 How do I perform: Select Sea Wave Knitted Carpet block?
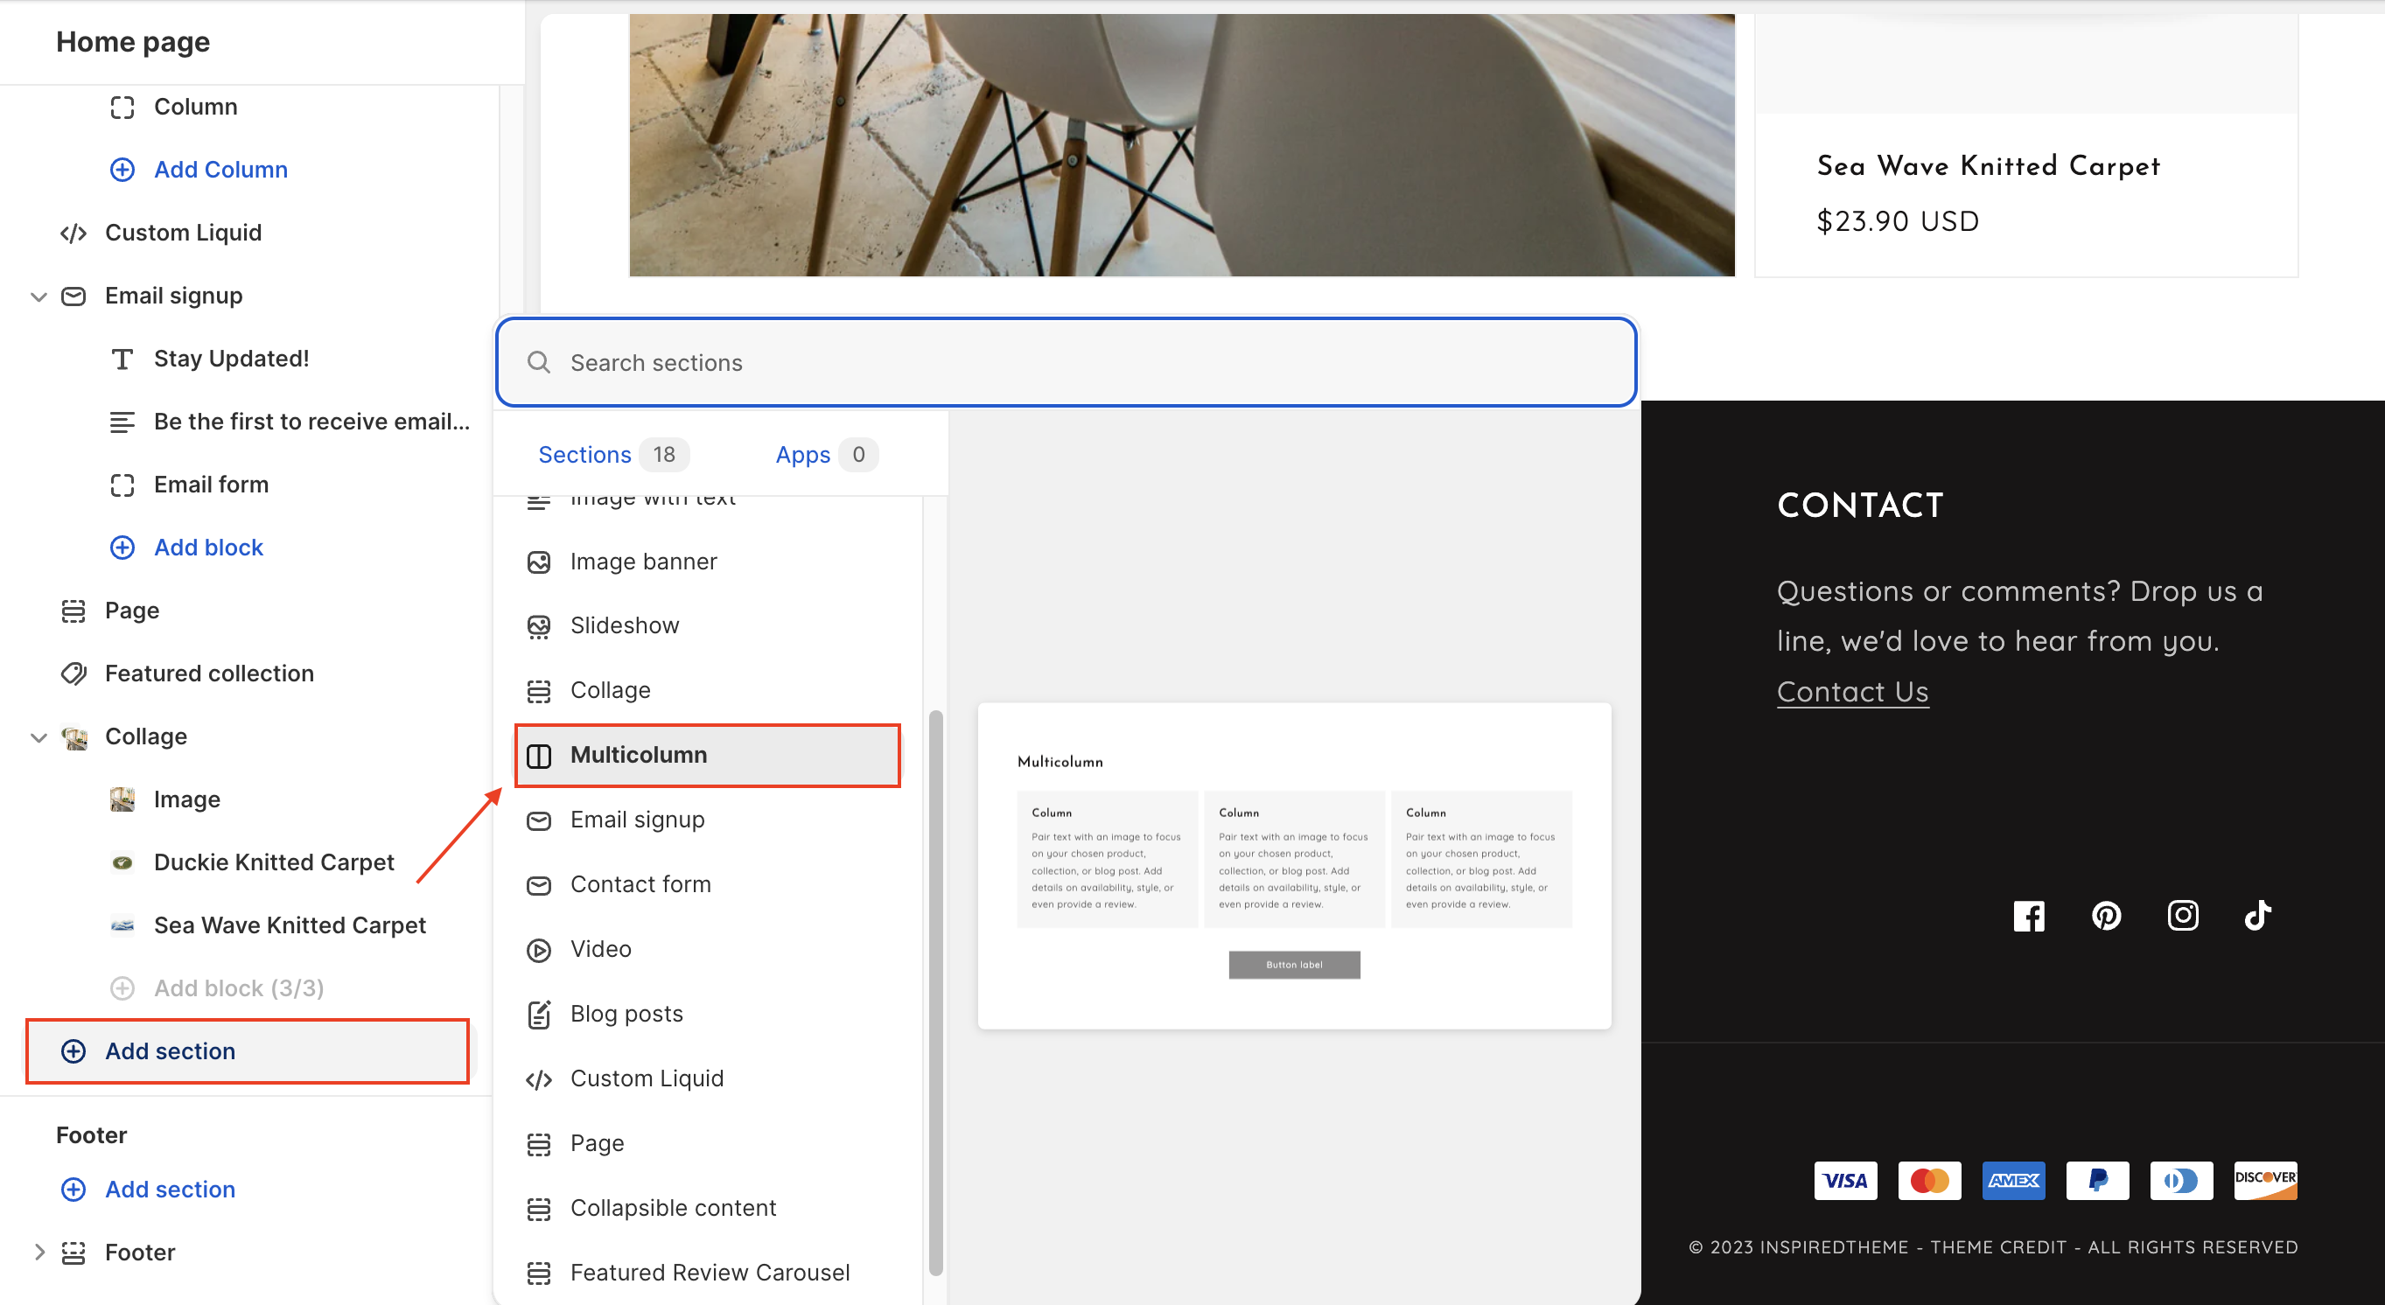pyautogui.click(x=289, y=925)
